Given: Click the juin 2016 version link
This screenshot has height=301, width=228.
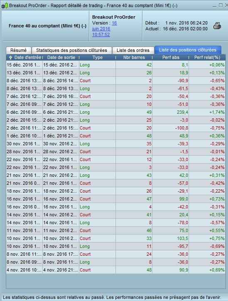Looking at the screenshot, I should (101, 29).
